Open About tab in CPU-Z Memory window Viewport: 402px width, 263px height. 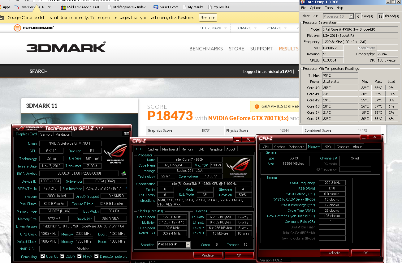pos(357,147)
